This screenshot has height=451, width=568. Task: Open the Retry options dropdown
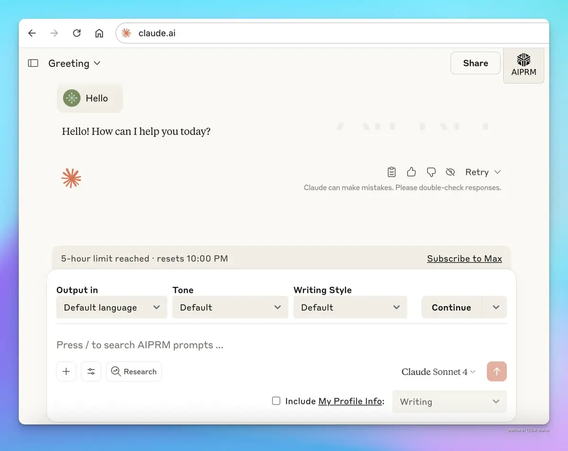tap(483, 172)
